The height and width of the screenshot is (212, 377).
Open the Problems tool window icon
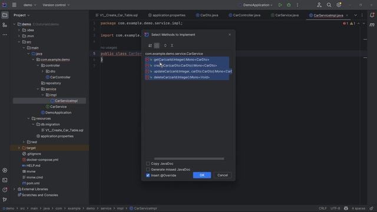[5, 190]
